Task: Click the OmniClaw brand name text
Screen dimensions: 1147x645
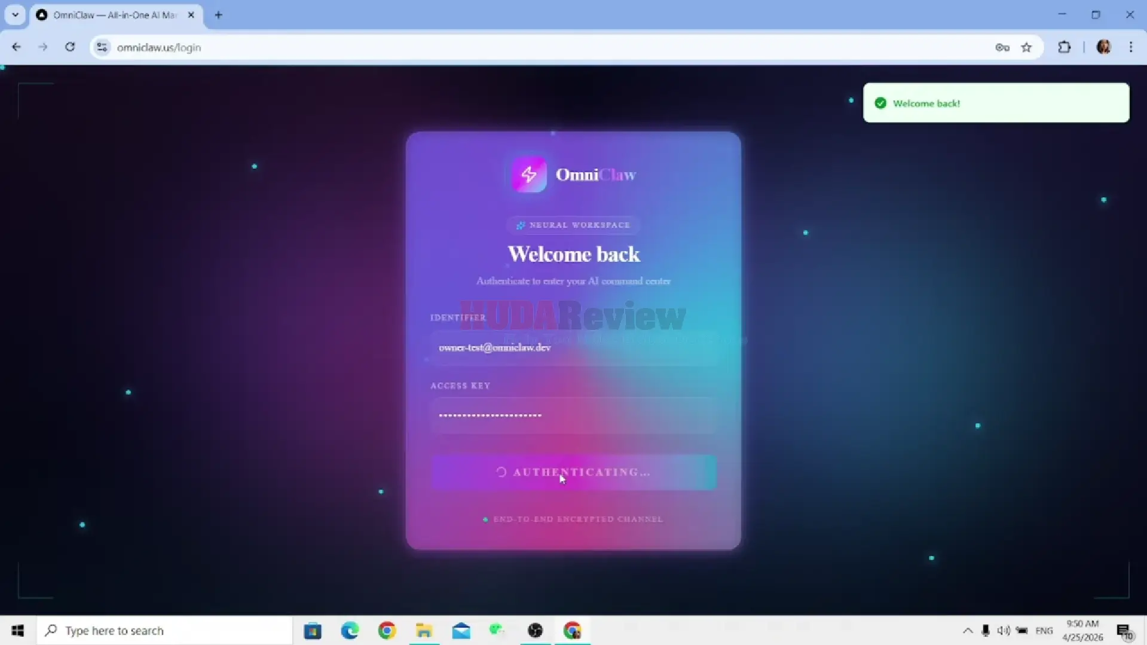Action: pyautogui.click(x=596, y=175)
